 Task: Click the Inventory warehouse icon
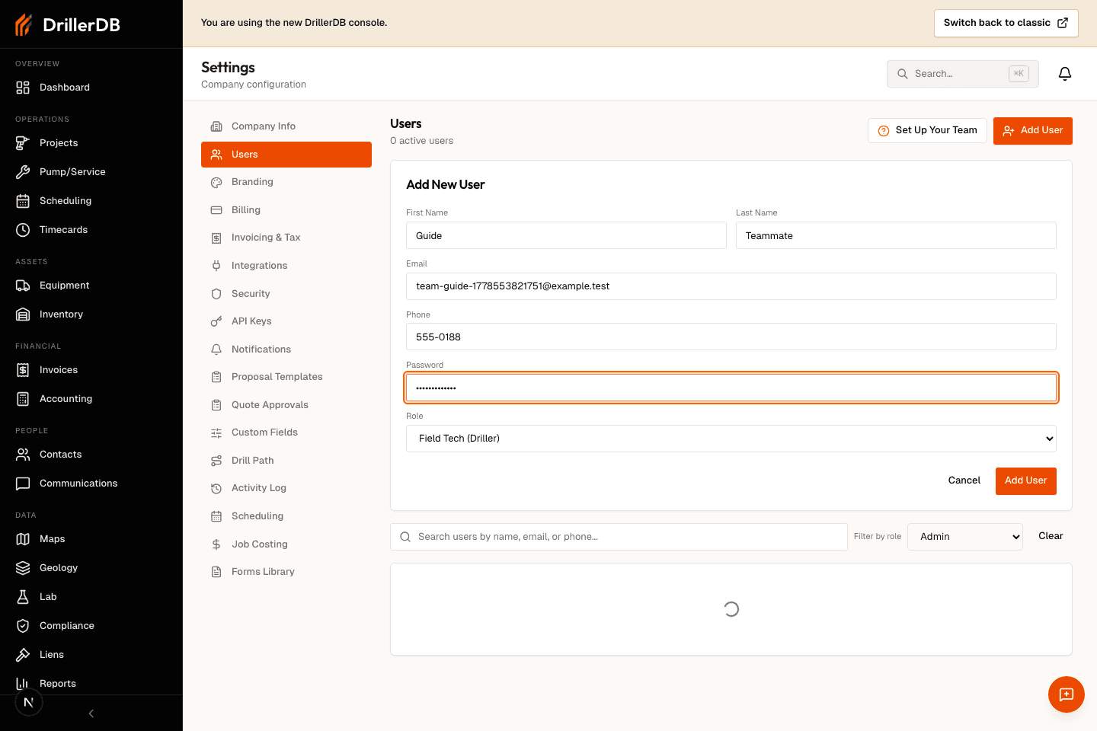23,314
